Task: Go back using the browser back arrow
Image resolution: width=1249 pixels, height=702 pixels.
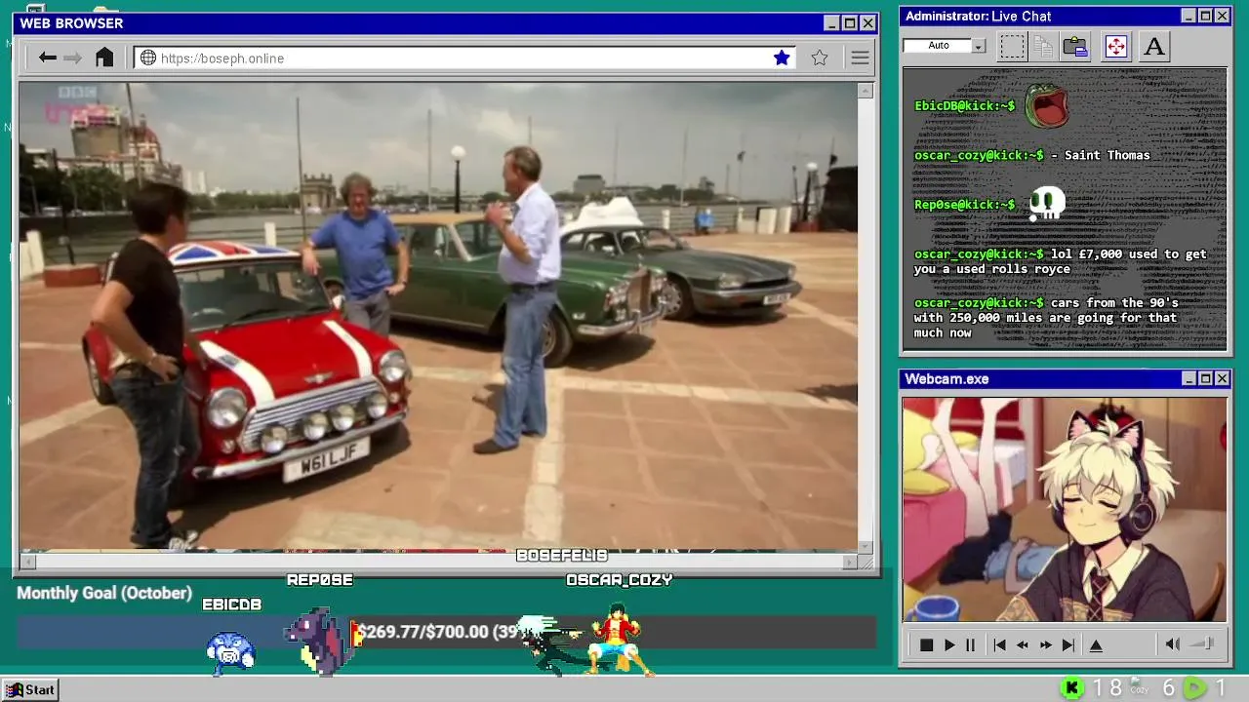Action: pyautogui.click(x=47, y=58)
